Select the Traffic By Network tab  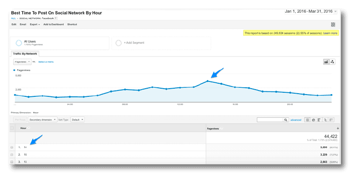coord(25,54)
